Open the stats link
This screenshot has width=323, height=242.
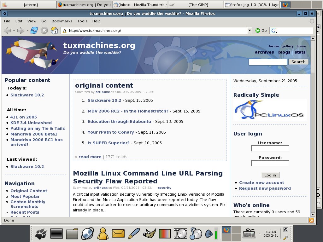[x=300, y=52]
